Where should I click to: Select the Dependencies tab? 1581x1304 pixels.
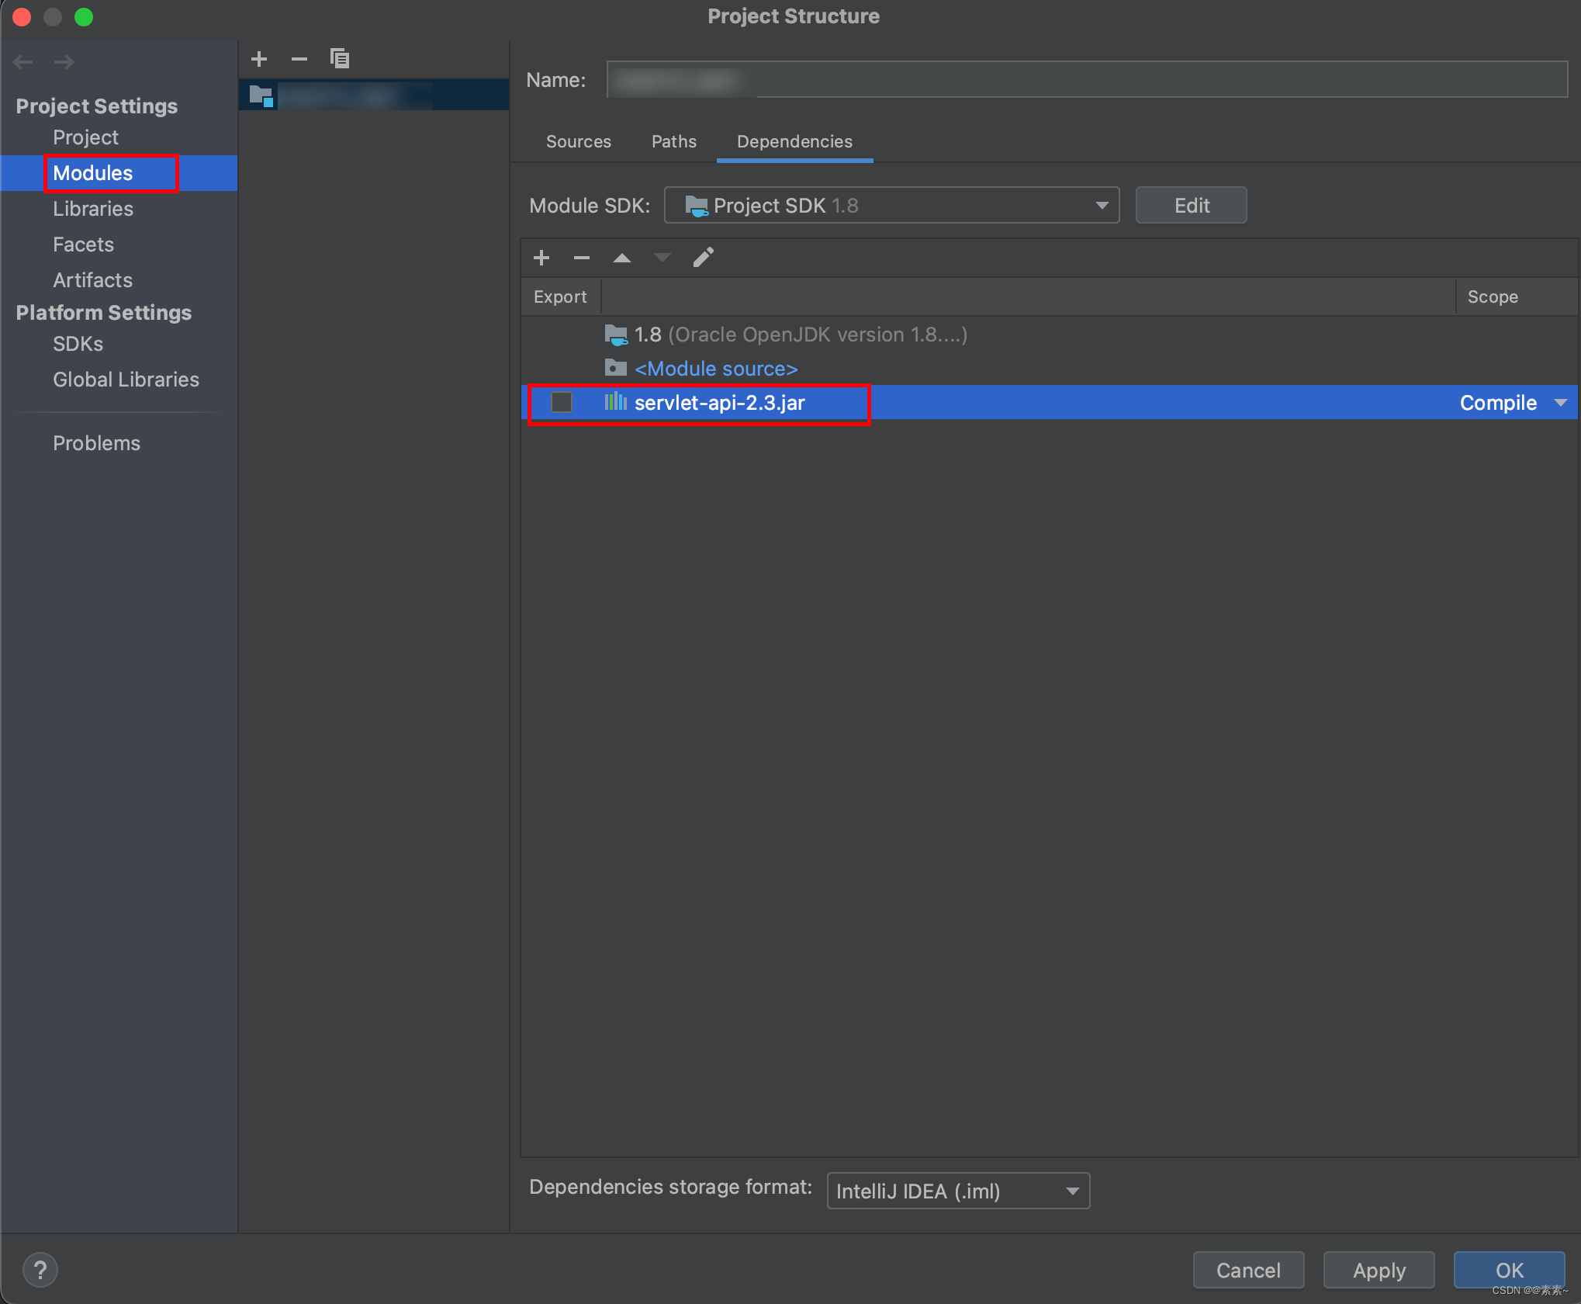[794, 141]
